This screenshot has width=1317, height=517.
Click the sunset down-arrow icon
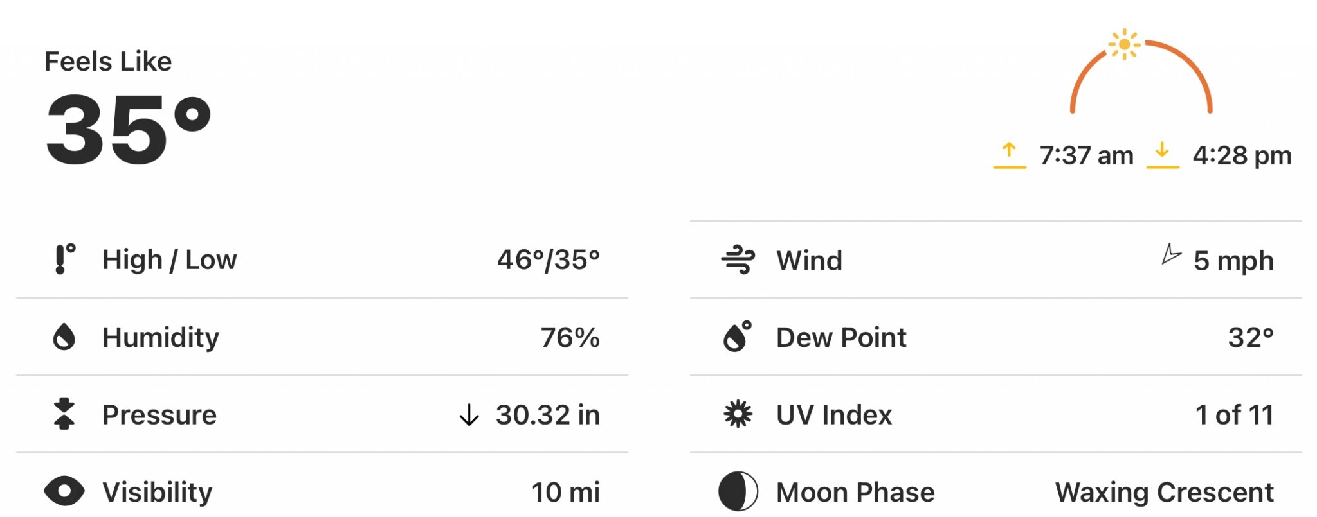point(1163,155)
